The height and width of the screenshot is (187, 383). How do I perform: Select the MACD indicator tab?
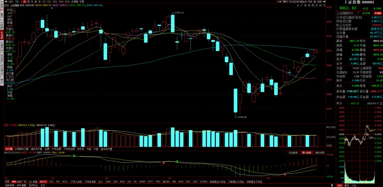click(43, 182)
